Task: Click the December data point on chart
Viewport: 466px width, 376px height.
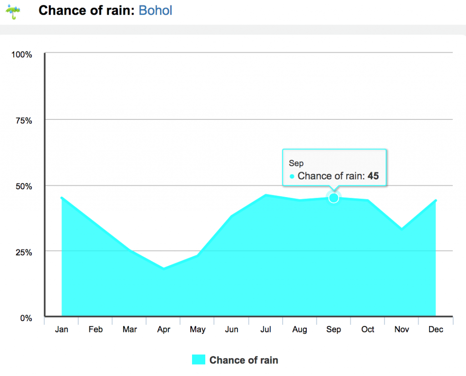Action: pos(436,200)
